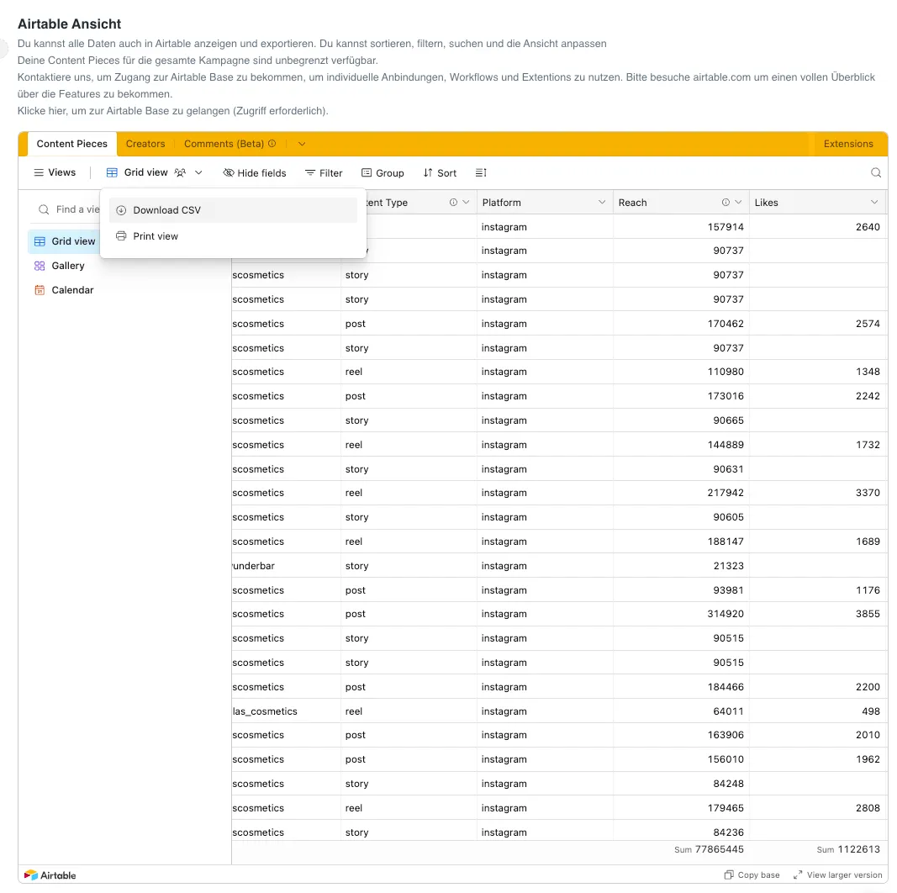The image size is (897, 893).
Task: Click the underbar creator cell
Action: [286, 566]
